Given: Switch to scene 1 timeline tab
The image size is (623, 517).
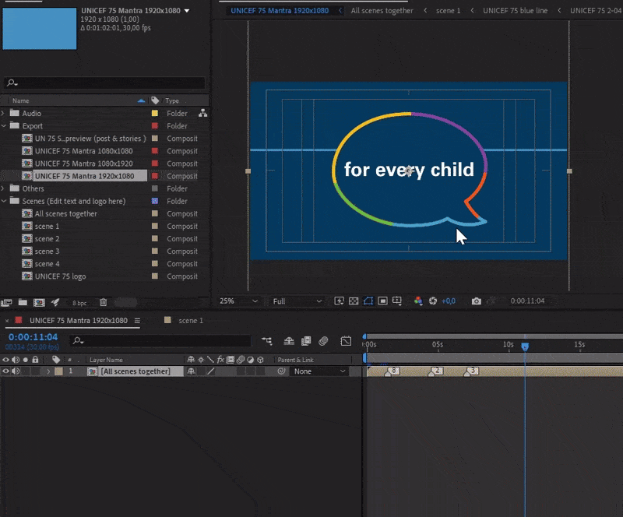Looking at the screenshot, I should pos(191,321).
